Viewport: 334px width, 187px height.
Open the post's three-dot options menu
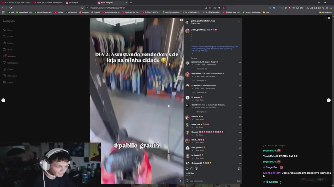pyautogui.click(x=239, y=22)
